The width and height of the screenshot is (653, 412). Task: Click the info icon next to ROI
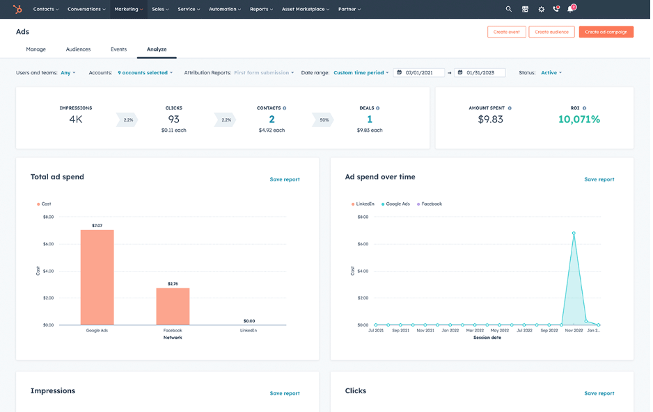coord(585,108)
